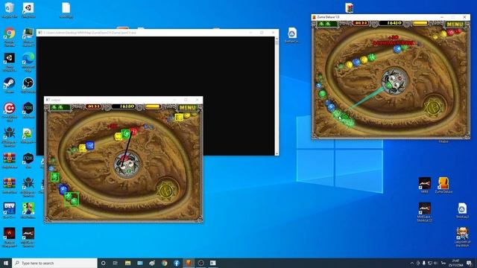Show hidden system tray icons
Screen dimensions: 477x268
[412, 263]
